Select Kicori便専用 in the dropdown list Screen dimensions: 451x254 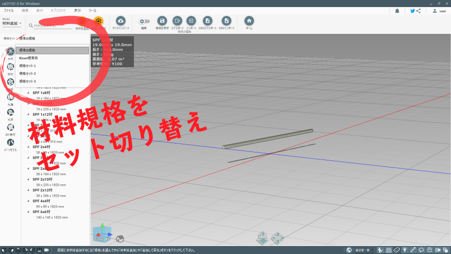(x=52, y=58)
